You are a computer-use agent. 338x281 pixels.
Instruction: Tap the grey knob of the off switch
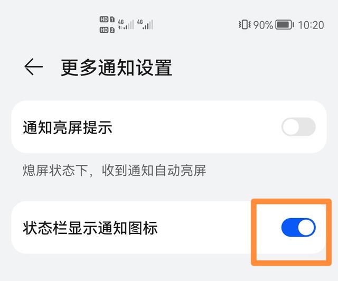290,127
